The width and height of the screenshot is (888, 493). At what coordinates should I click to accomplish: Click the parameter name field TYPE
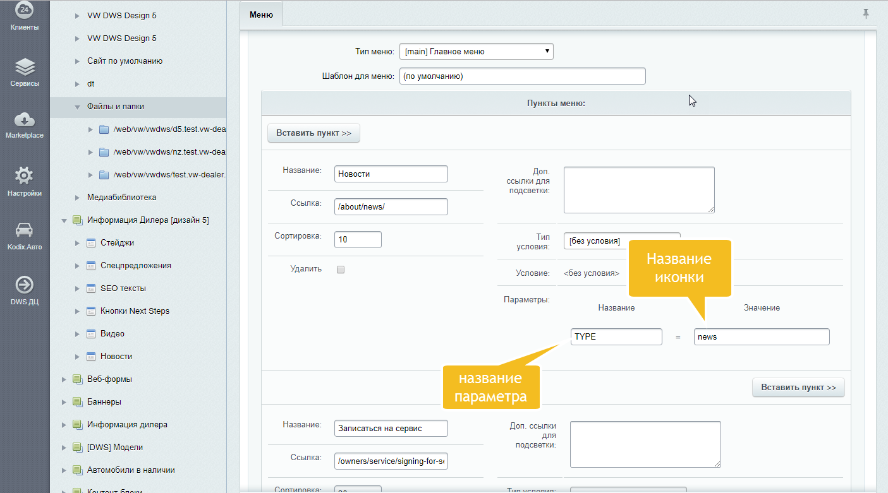click(x=616, y=336)
